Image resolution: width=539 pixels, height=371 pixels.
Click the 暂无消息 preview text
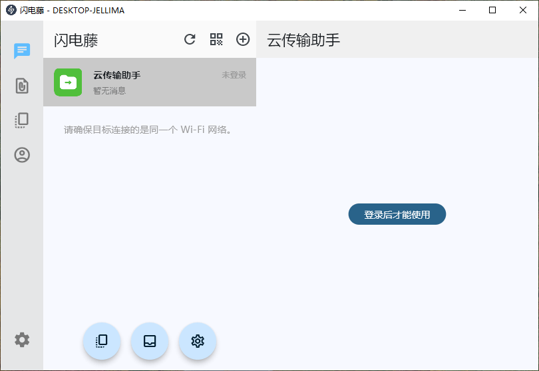click(109, 90)
